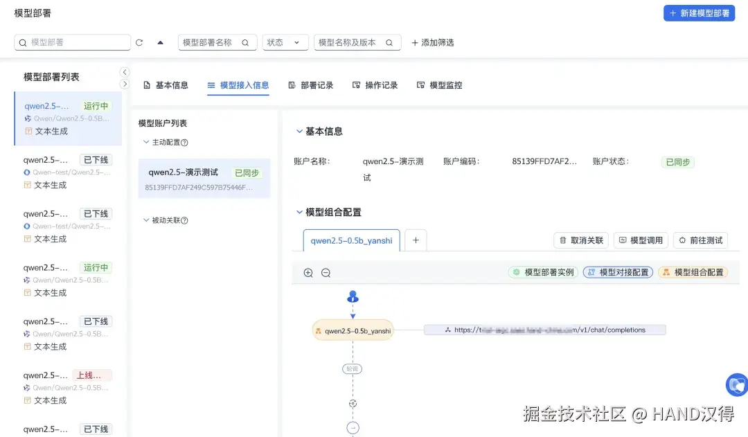Open the floating assistant icon at right edge
Viewport: 748px width, 437px height.
click(737, 384)
